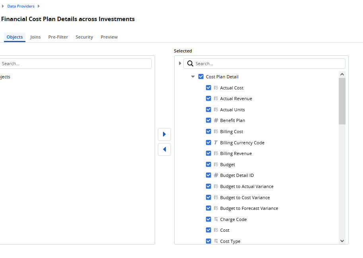Toggle the Billing Cost checkbox
The height and width of the screenshot is (258, 363).
click(x=208, y=132)
